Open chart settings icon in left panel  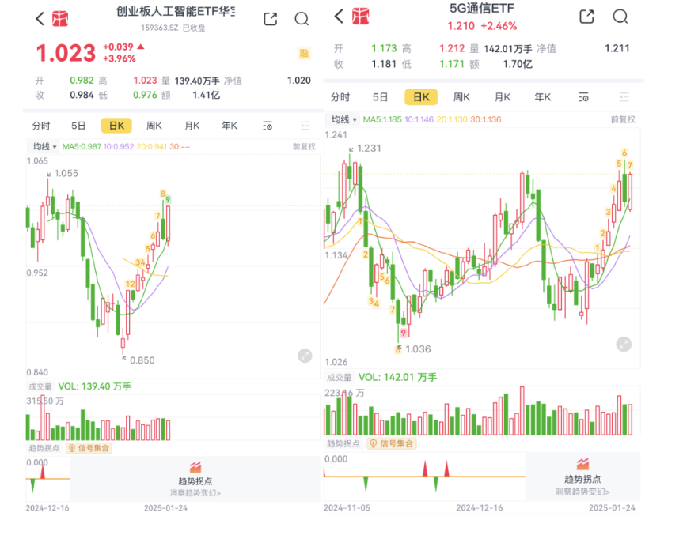pos(268,126)
